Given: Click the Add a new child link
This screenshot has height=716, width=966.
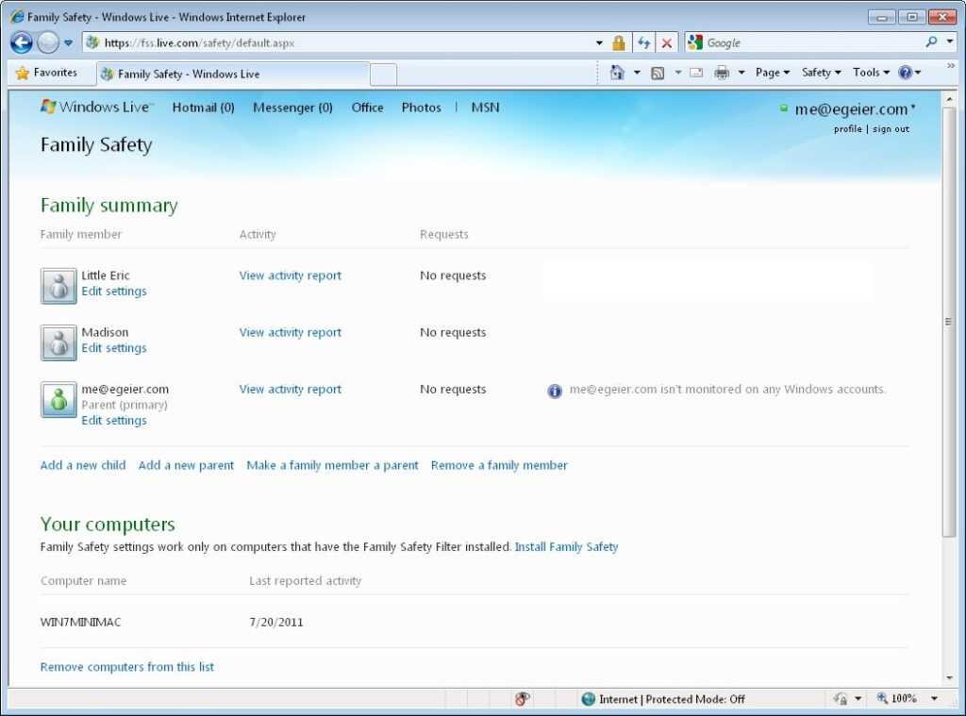Looking at the screenshot, I should [x=83, y=465].
